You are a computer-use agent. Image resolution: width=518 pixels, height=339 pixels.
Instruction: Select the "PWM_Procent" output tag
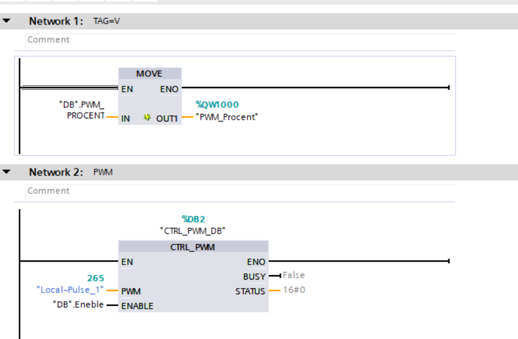point(227,117)
